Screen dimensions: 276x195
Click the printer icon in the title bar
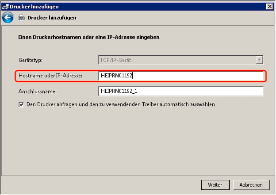5,7
